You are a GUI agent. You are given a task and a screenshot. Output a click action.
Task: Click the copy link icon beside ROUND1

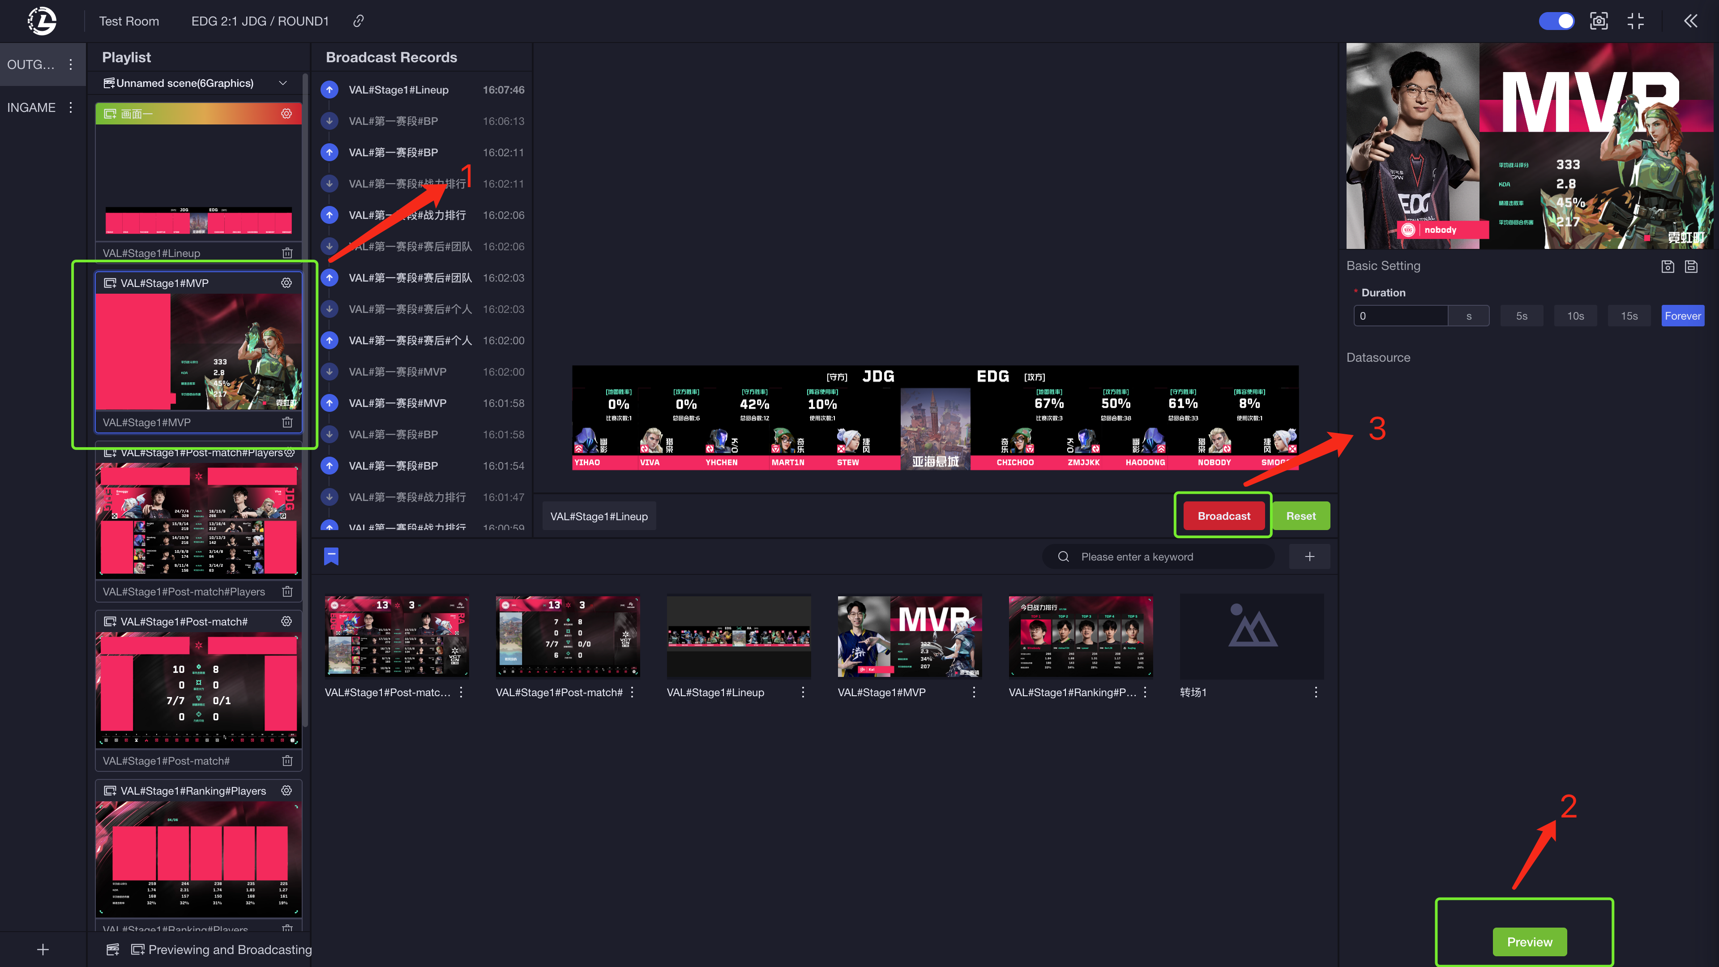pos(358,21)
